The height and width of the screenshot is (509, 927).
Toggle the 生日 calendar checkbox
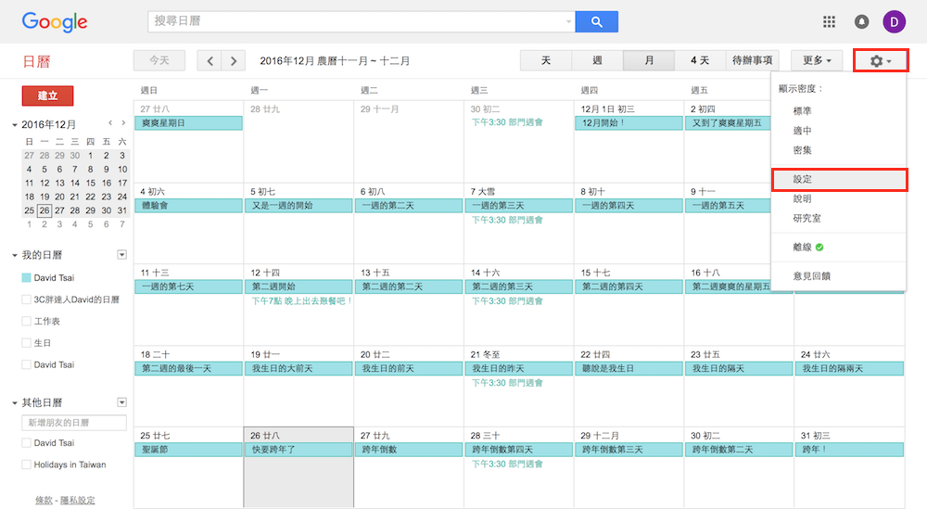27,343
